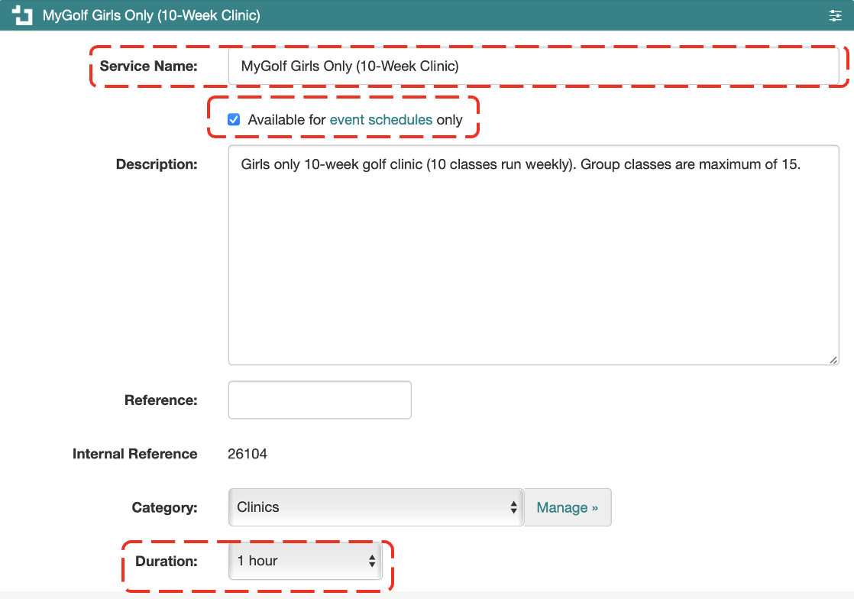The height and width of the screenshot is (599, 854).
Task: Click the header title 'MyGolf Girls Only (10-Week Clinic)'
Action: point(151,15)
